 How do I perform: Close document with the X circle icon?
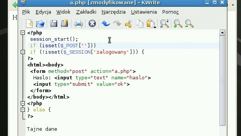click(x=92, y=23)
